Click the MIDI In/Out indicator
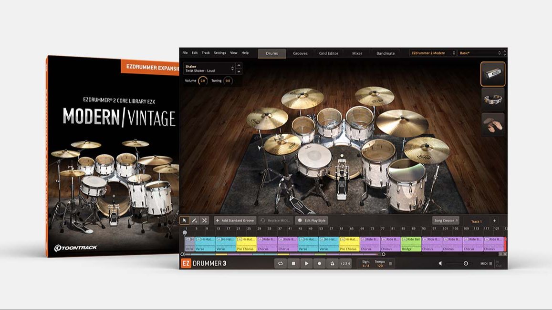 498,264
